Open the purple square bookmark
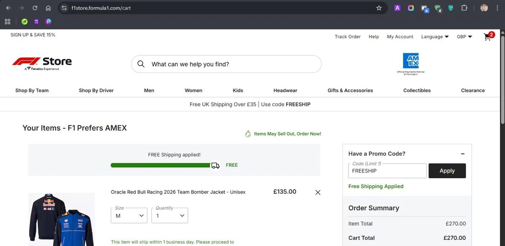The image size is (505, 246). tap(36, 22)
